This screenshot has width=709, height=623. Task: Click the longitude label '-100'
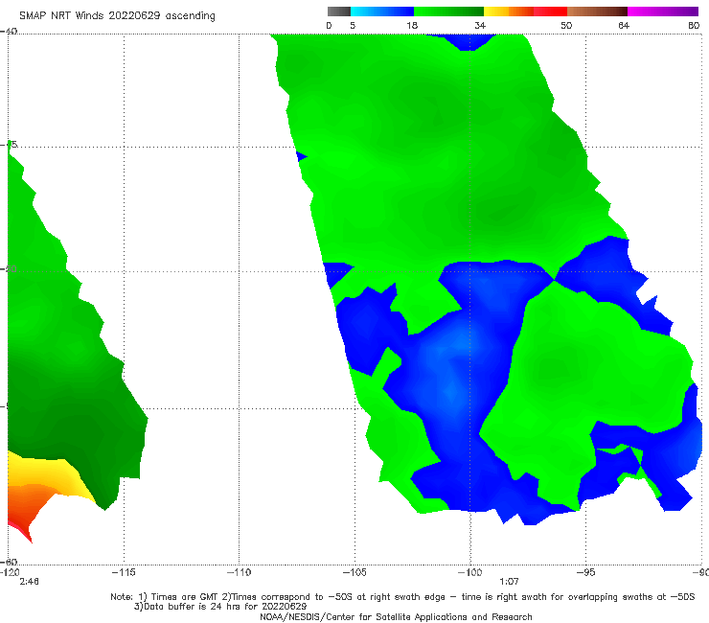(x=469, y=572)
